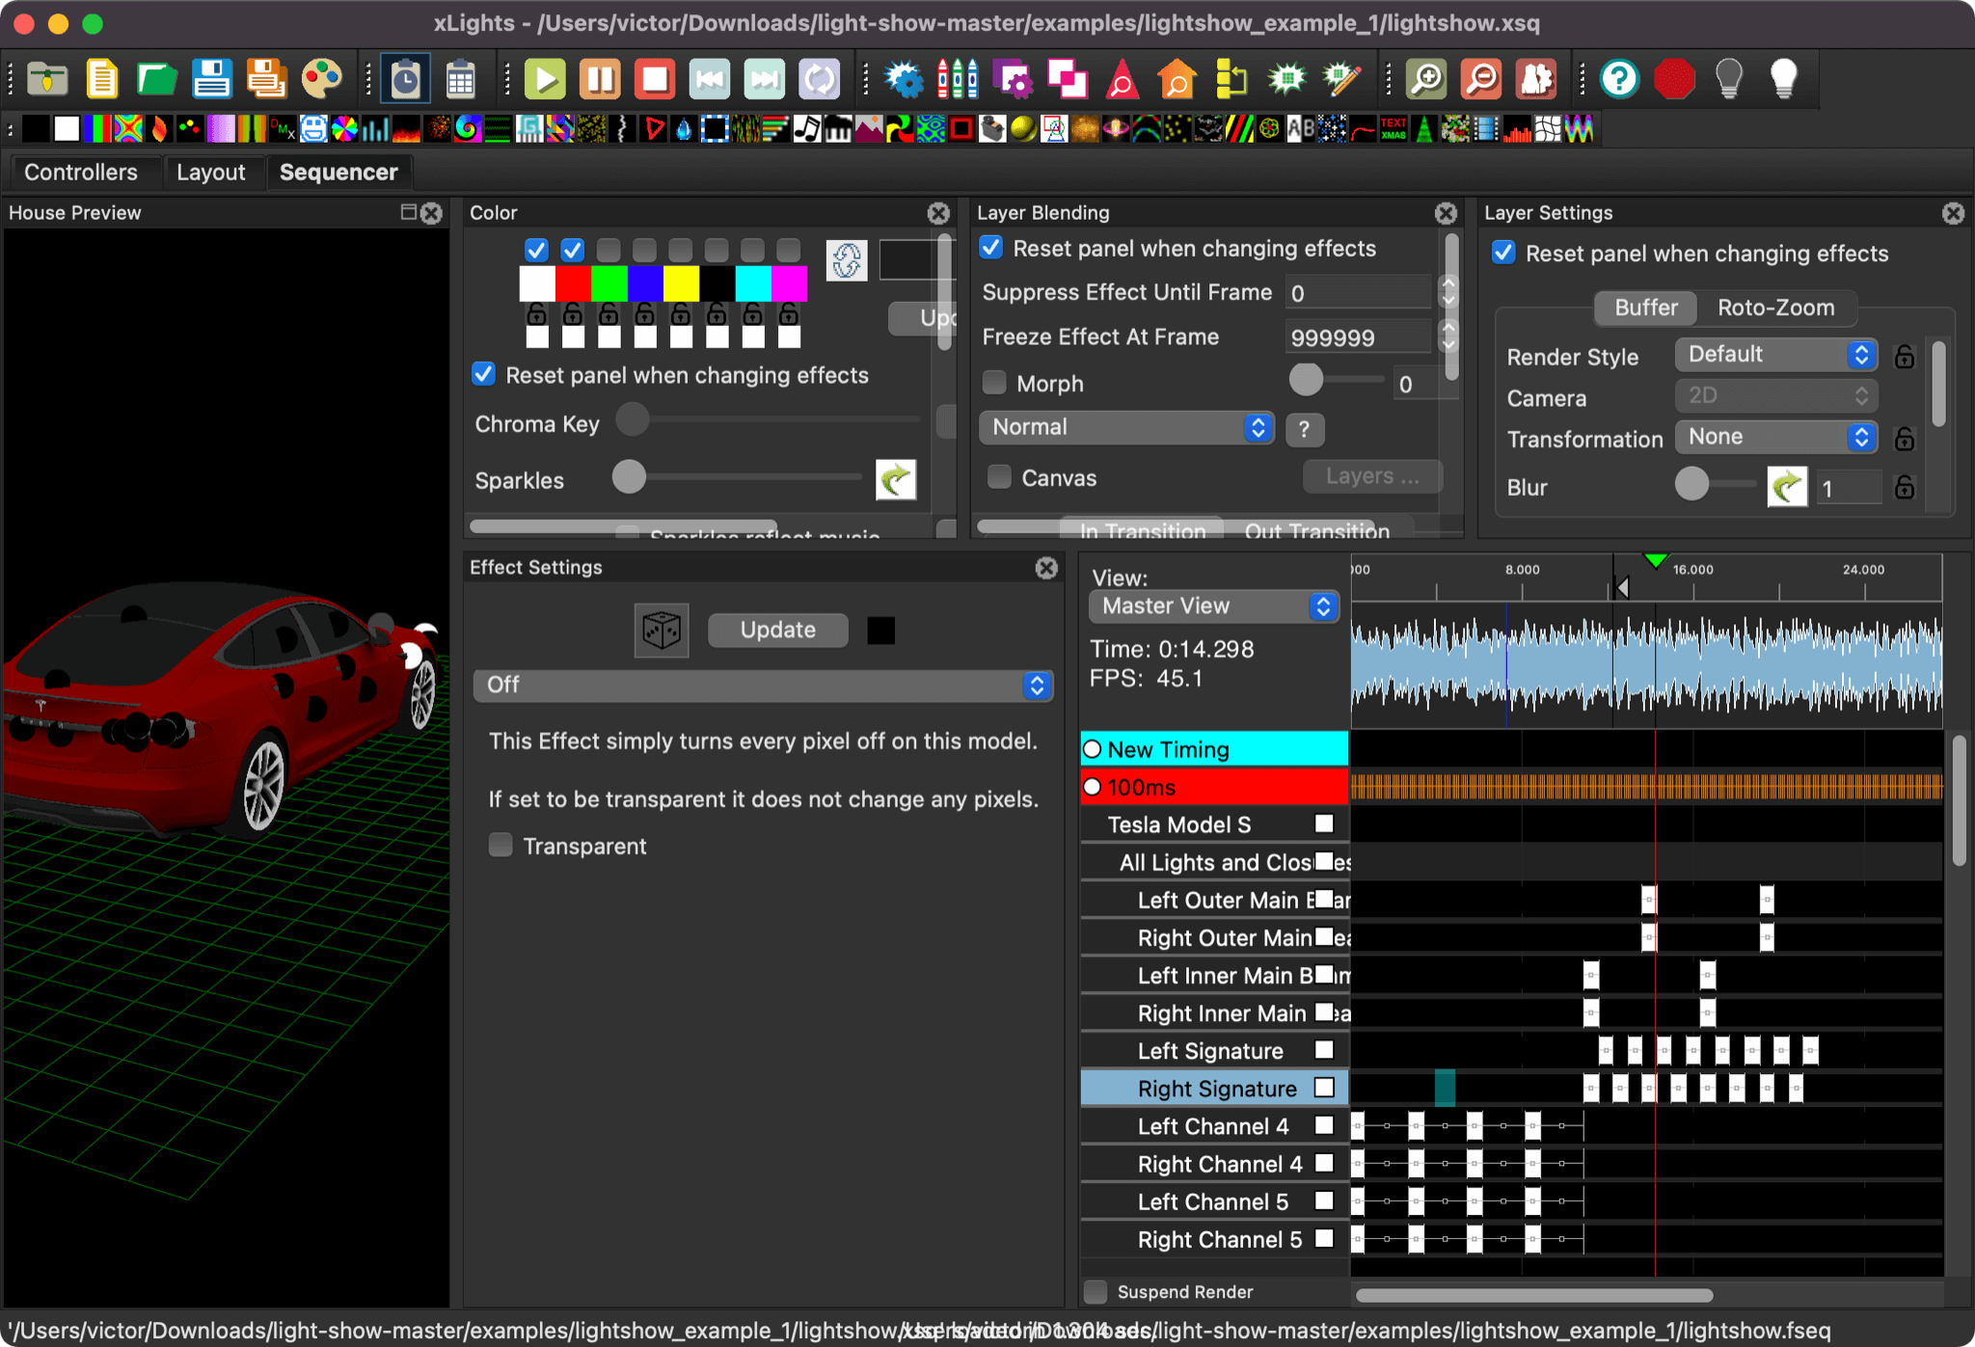The image size is (1975, 1347).
Task: Click Freeze Effect At Frame stepper
Action: 1447,337
